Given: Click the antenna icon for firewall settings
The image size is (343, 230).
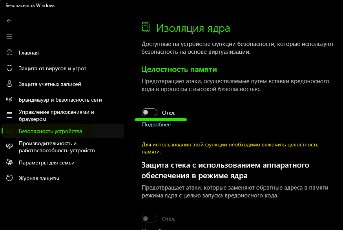Looking at the screenshot, I should pos(9,100).
